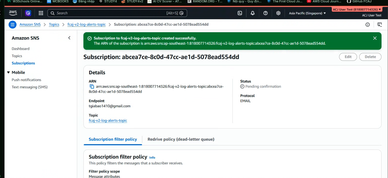Click the Message attributes filter scope value
Screen dimensions: 388x178
pyautogui.click(x=104, y=176)
